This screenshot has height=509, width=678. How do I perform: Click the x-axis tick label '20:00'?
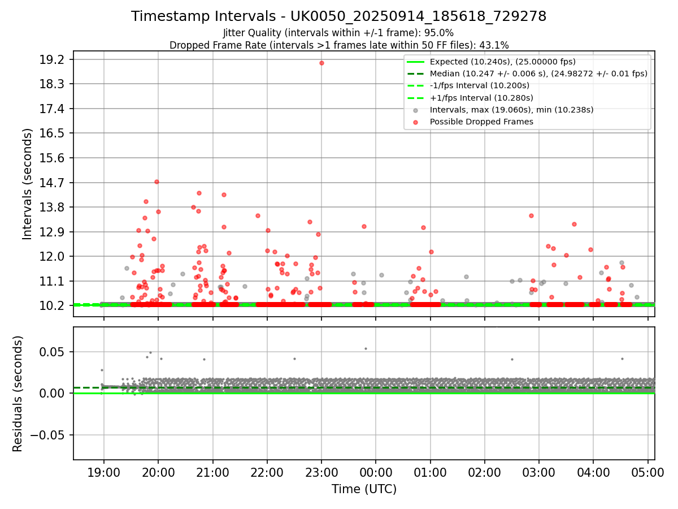tap(158, 472)
